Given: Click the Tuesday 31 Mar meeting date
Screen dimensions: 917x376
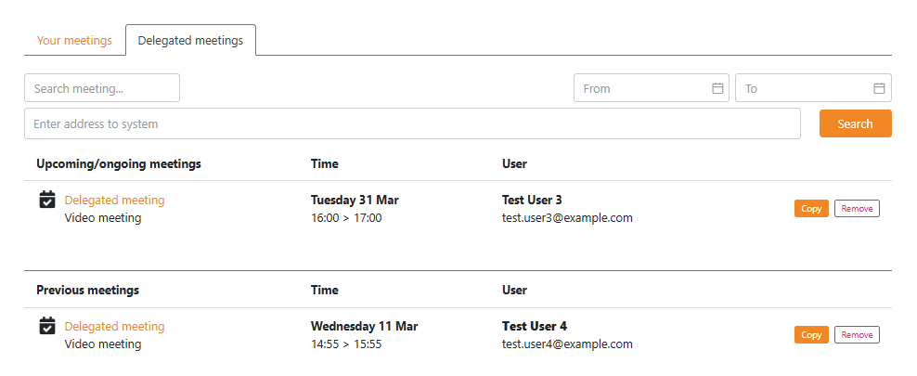Looking at the screenshot, I should coord(355,200).
